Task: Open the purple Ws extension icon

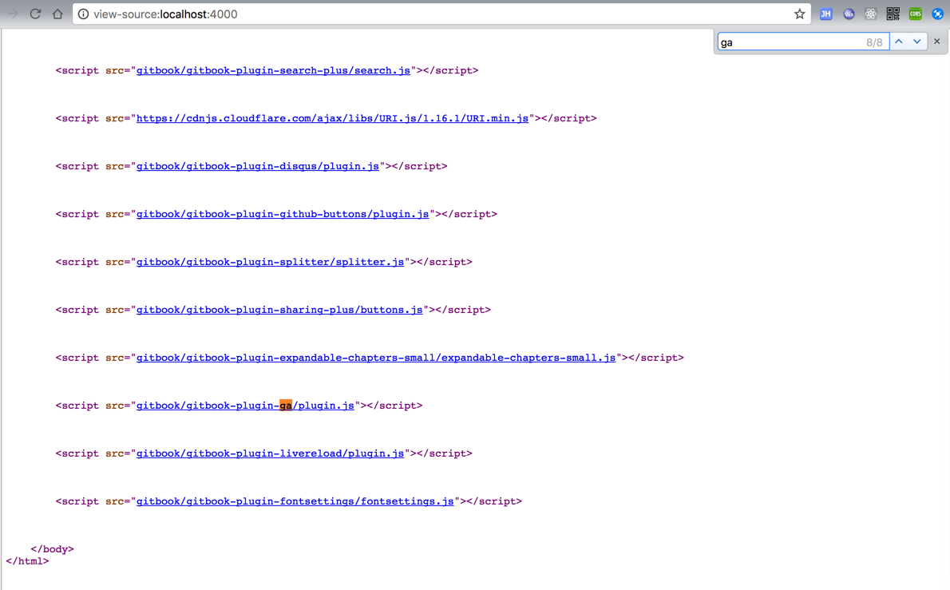Action: pos(849,14)
